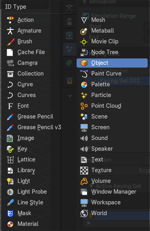Pick the Key shape key icon
Viewport: 150px width, 231px height.
[10, 149]
